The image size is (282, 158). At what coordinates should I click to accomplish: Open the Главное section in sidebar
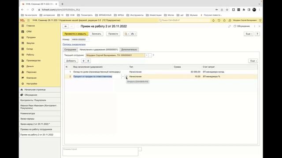click(x=30, y=26)
